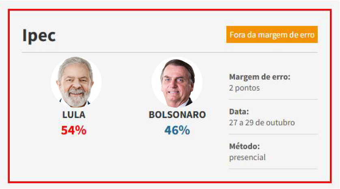
Task: Click the circular photo above the BOLSONARO label
Action: (x=177, y=82)
